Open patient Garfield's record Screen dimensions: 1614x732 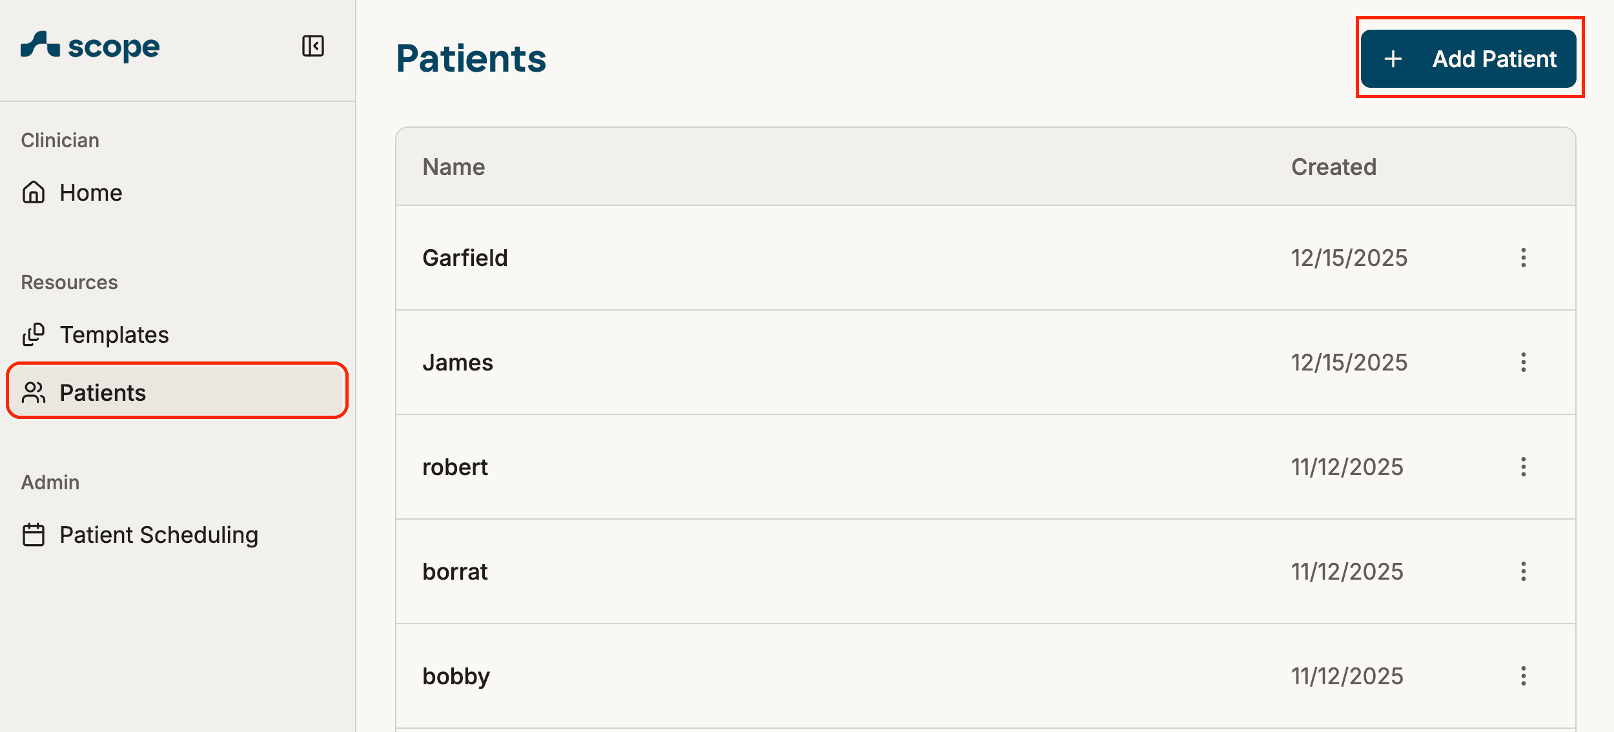465,258
